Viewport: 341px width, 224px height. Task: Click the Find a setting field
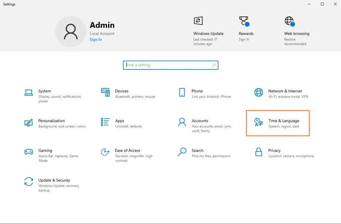click(x=167, y=65)
